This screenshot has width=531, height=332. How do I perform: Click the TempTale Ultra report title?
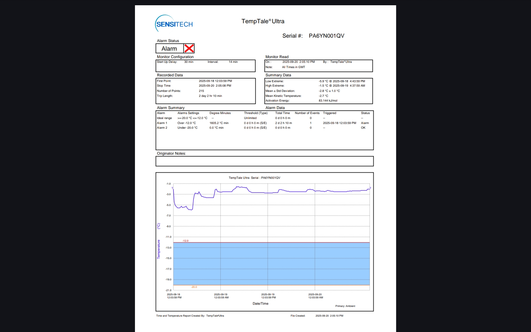click(x=263, y=21)
